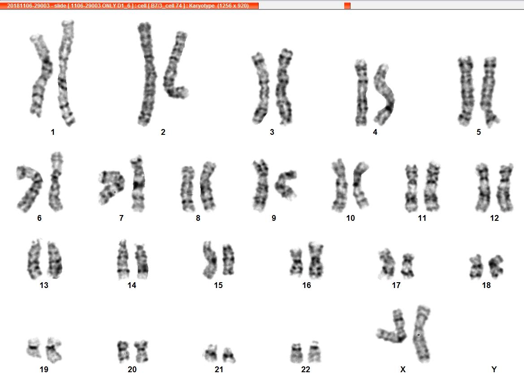Pick the S-shaped right chromosome of pair 4
524x387 pixels.
click(x=384, y=94)
